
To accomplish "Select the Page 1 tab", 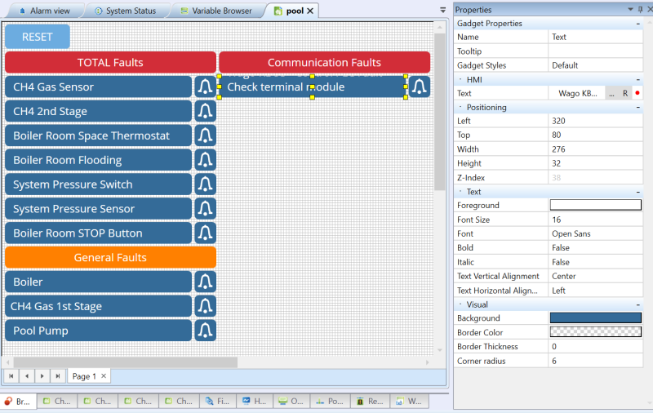I will pyautogui.click(x=84, y=376).
